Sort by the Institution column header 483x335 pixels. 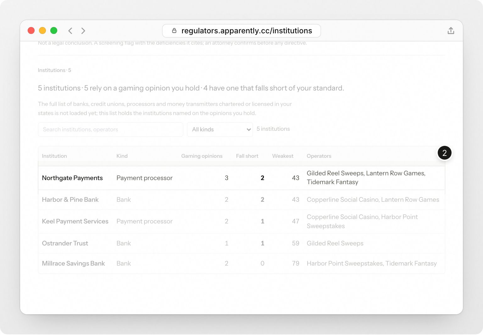[54, 156]
